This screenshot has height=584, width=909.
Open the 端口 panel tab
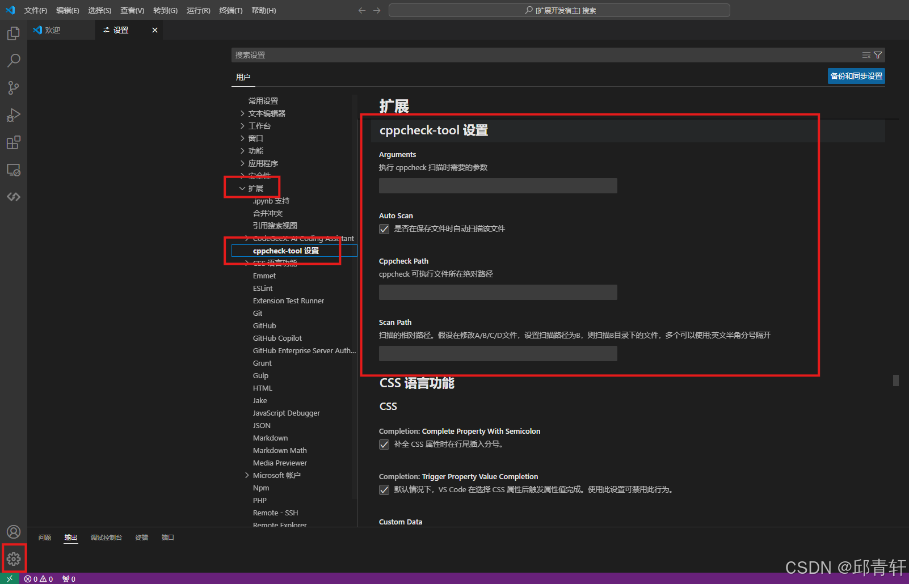167,538
